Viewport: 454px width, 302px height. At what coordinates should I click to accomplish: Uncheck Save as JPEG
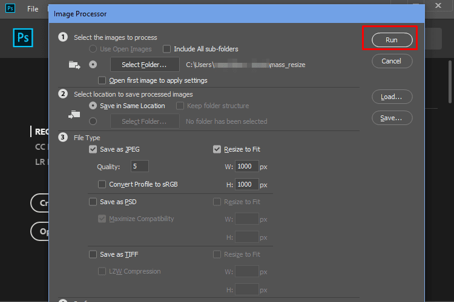pyautogui.click(x=93, y=149)
